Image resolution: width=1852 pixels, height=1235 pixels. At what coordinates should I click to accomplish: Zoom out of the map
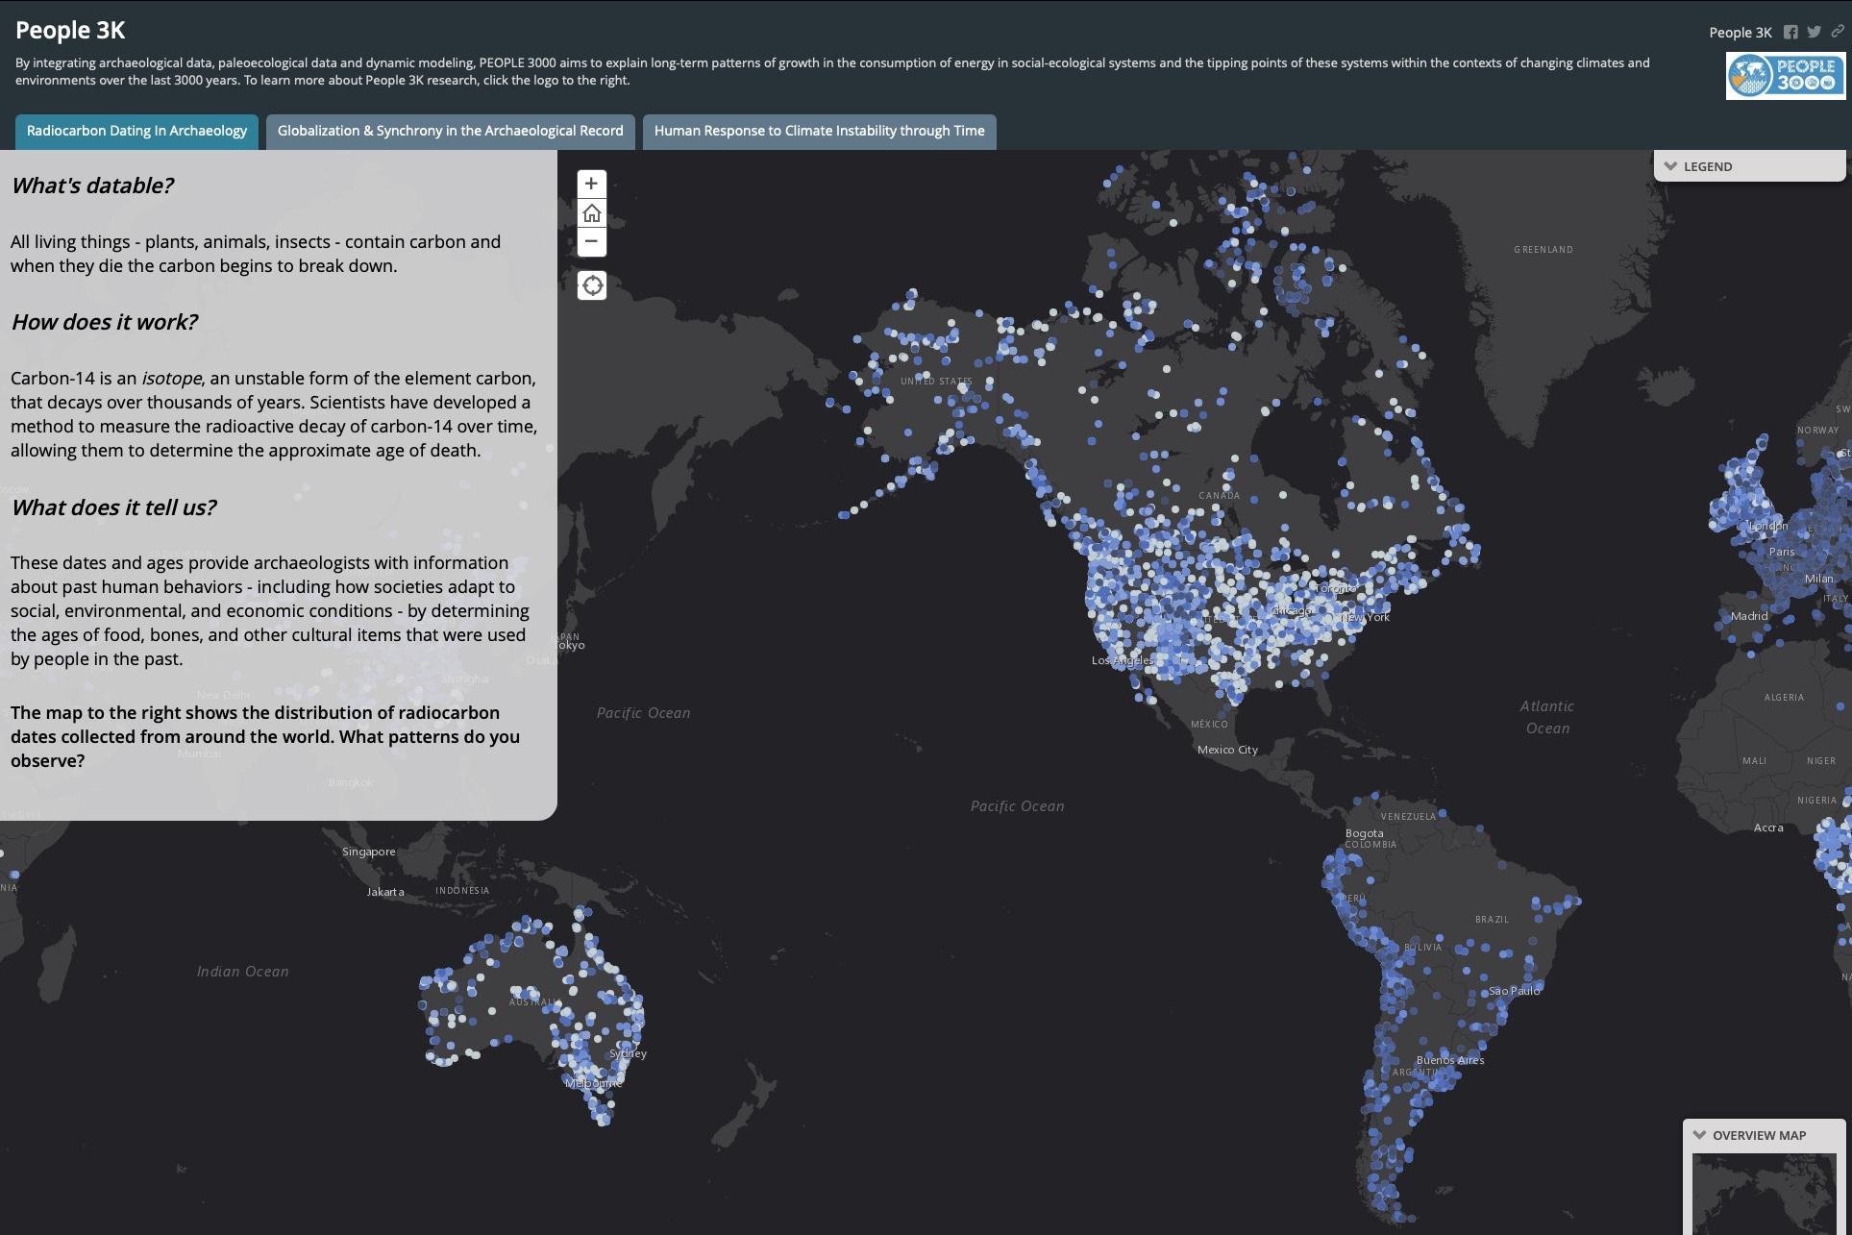pos(591,241)
